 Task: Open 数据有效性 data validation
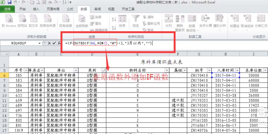(x=192, y=23)
